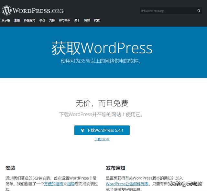The width and height of the screenshot is (207, 191).
Task: Open the 博客 nav item
Action: (x=87, y=20)
